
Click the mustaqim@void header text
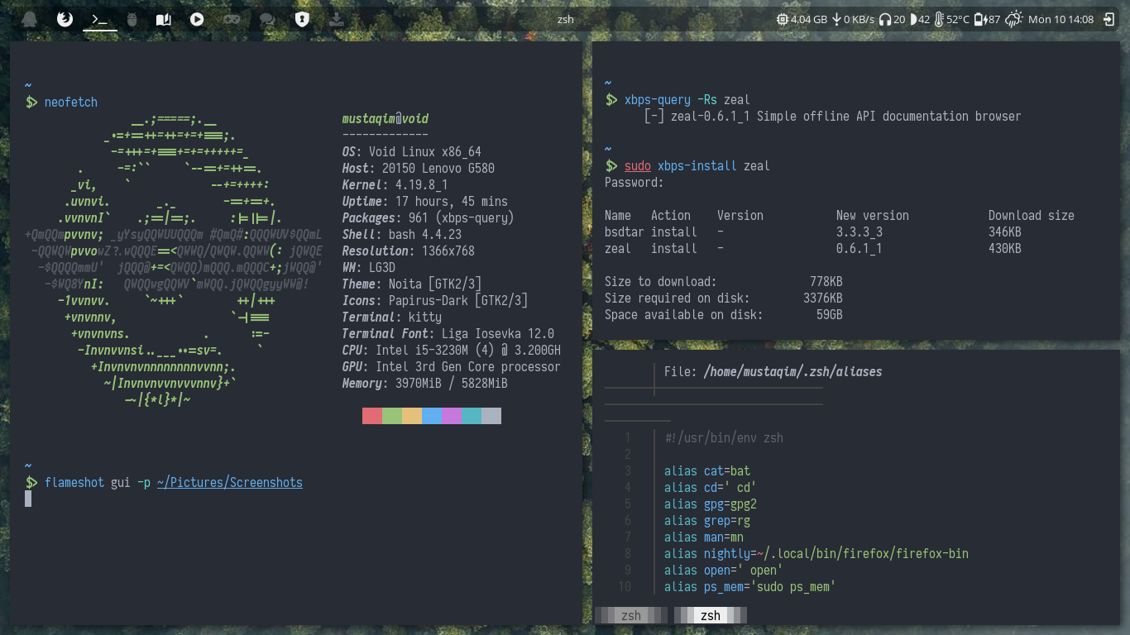click(x=385, y=119)
